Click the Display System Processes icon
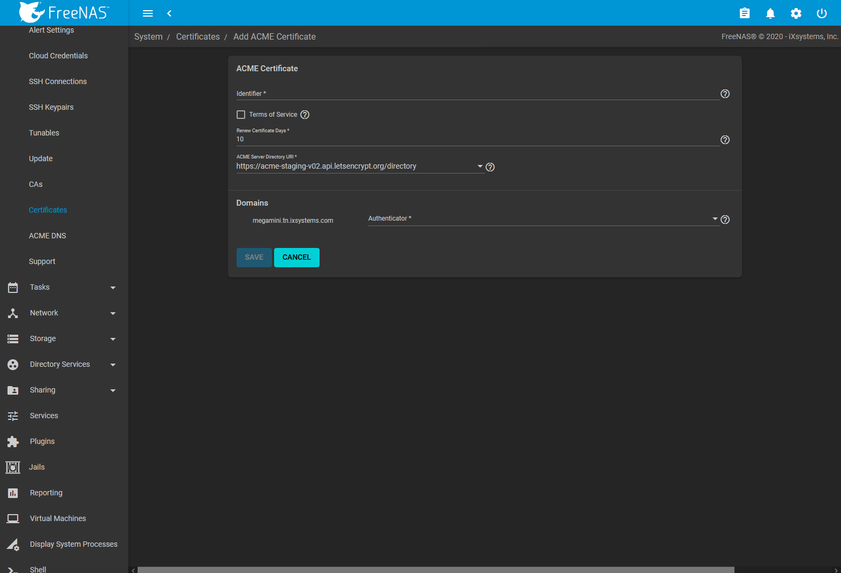This screenshot has width=841, height=573. pos(13,545)
